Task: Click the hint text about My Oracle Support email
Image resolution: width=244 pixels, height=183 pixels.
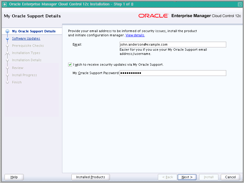Action: pyautogui.click(x=163, y=52)
